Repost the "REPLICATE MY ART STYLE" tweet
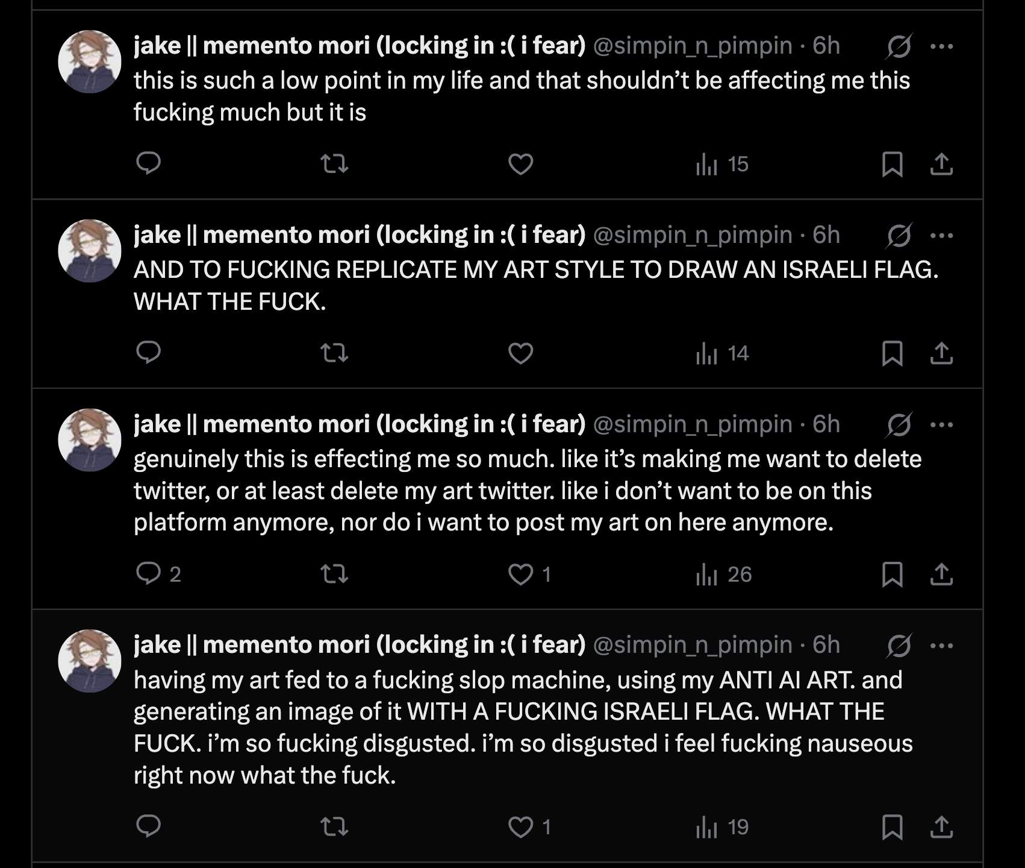The height and width of the screenshot is (868, 1025). click(334, 353)
